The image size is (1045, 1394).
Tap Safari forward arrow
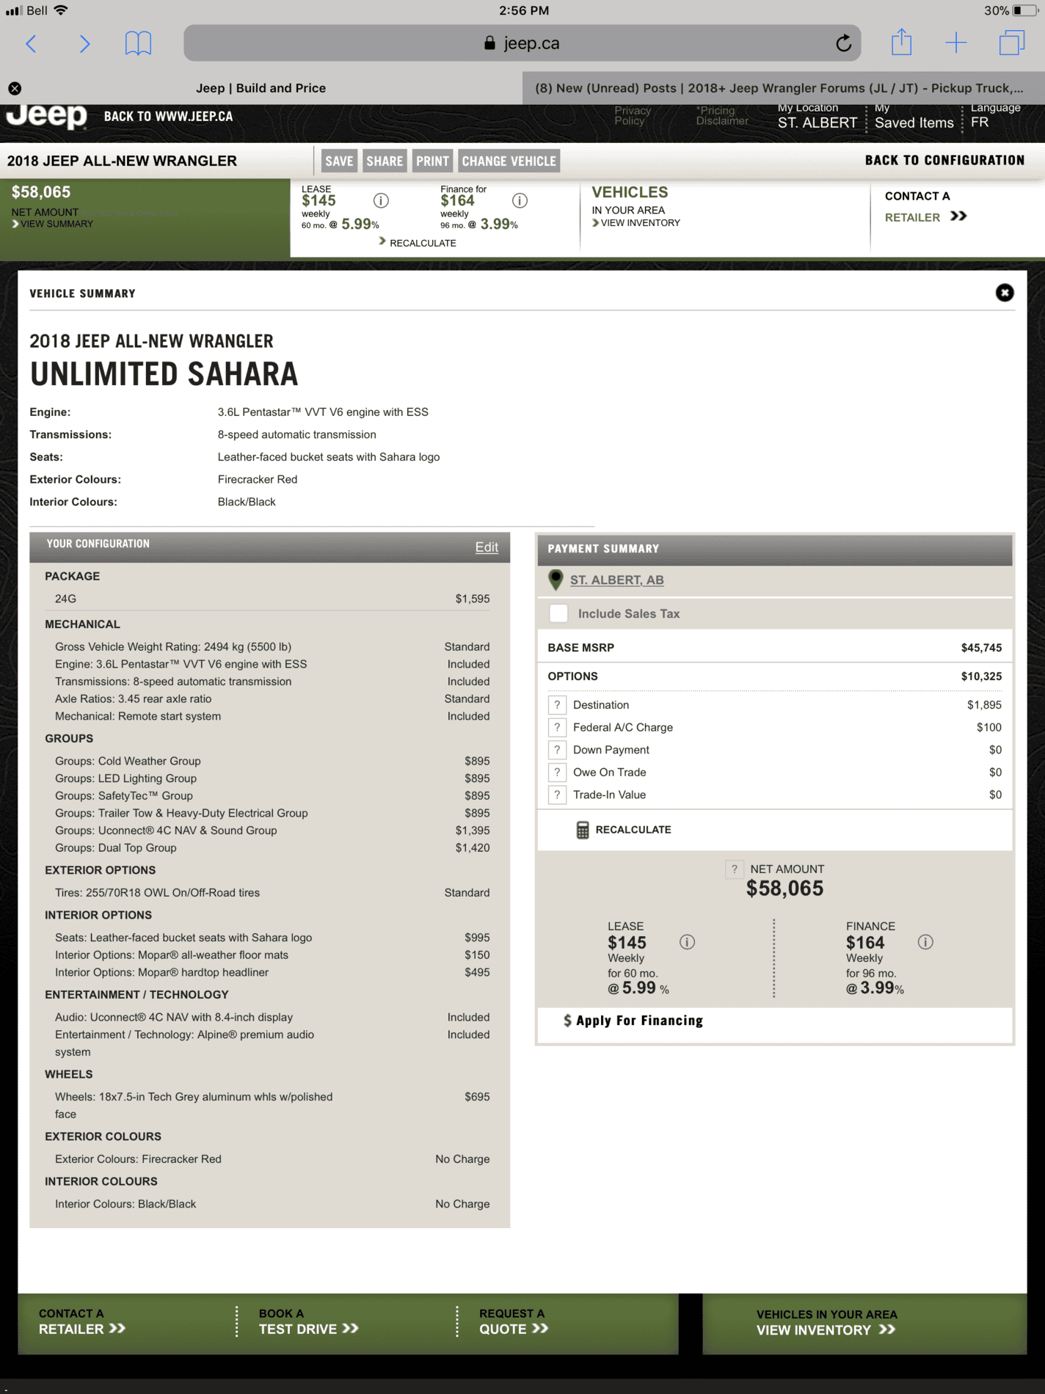(x=84, y=44)
